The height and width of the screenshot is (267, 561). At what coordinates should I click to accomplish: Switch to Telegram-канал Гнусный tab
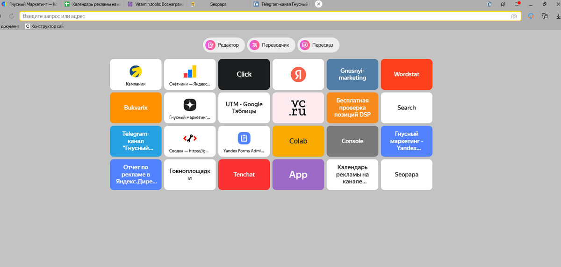click(281, 4)
